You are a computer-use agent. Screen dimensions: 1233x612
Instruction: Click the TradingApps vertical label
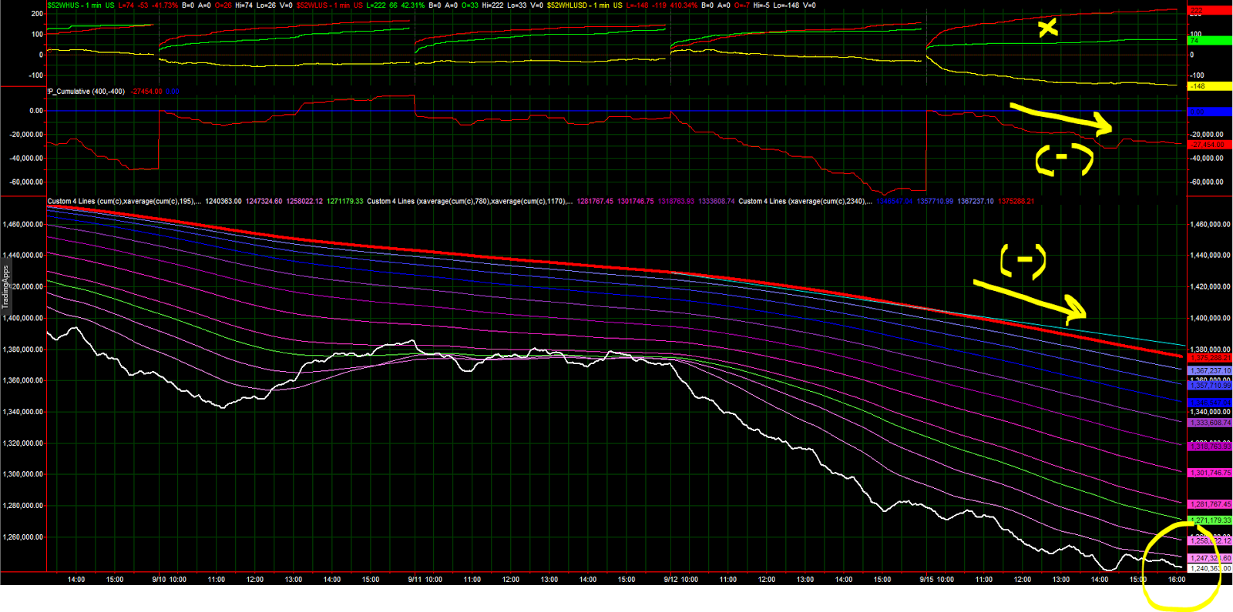5,287
